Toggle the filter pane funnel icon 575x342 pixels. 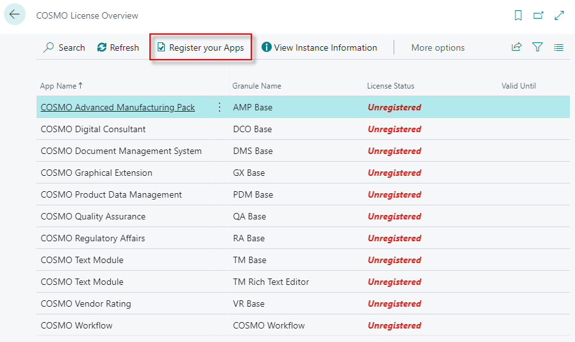pos(538,47)
